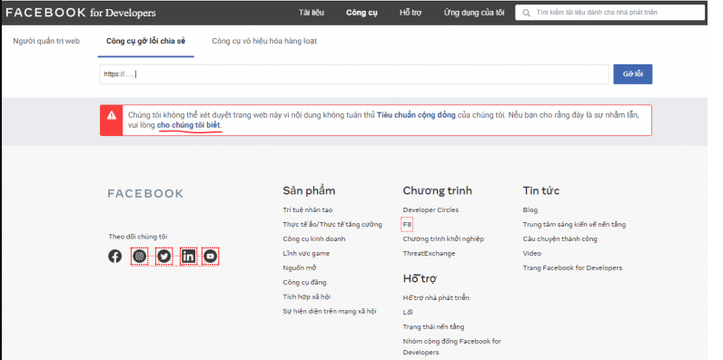The height and width of the screenshot is (360, 723).
Task: Click the Chương trình footer heading
Action: [x=438, y=190]
